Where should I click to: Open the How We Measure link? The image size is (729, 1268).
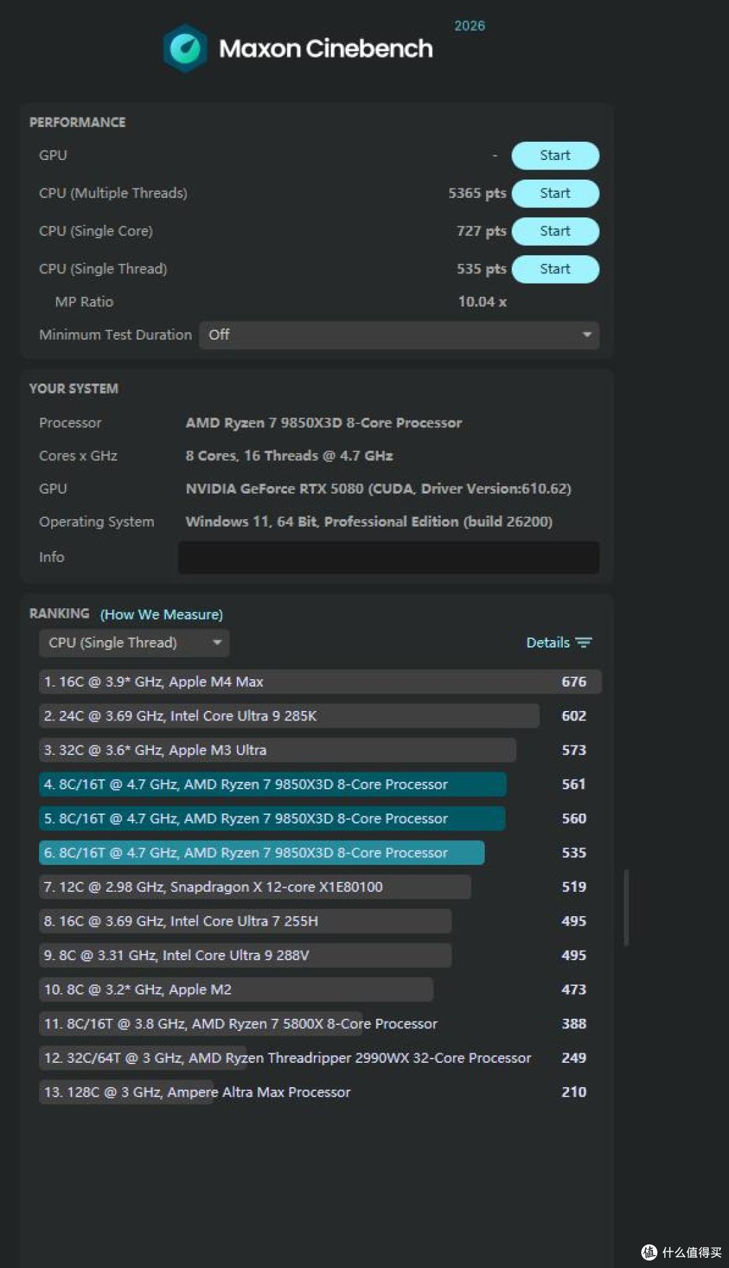161,614
